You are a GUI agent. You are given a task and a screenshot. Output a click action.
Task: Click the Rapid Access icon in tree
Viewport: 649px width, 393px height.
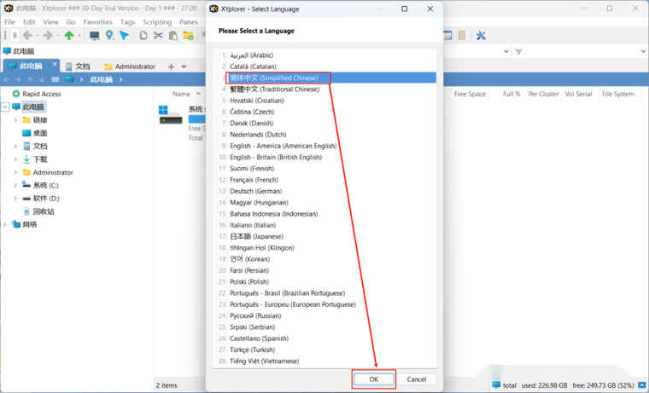point(15,94)
